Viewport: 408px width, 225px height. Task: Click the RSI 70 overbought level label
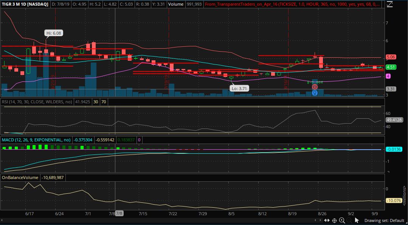[x=104, y=102]
